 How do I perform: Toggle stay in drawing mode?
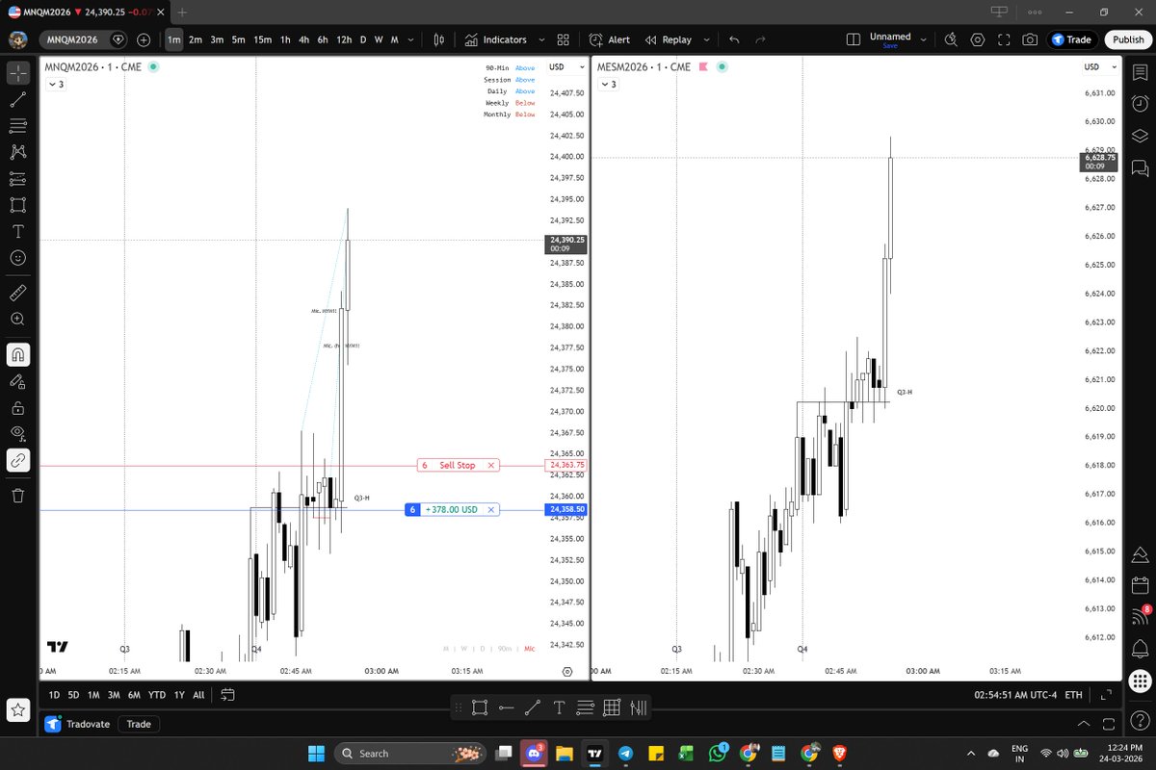[17, 381]
